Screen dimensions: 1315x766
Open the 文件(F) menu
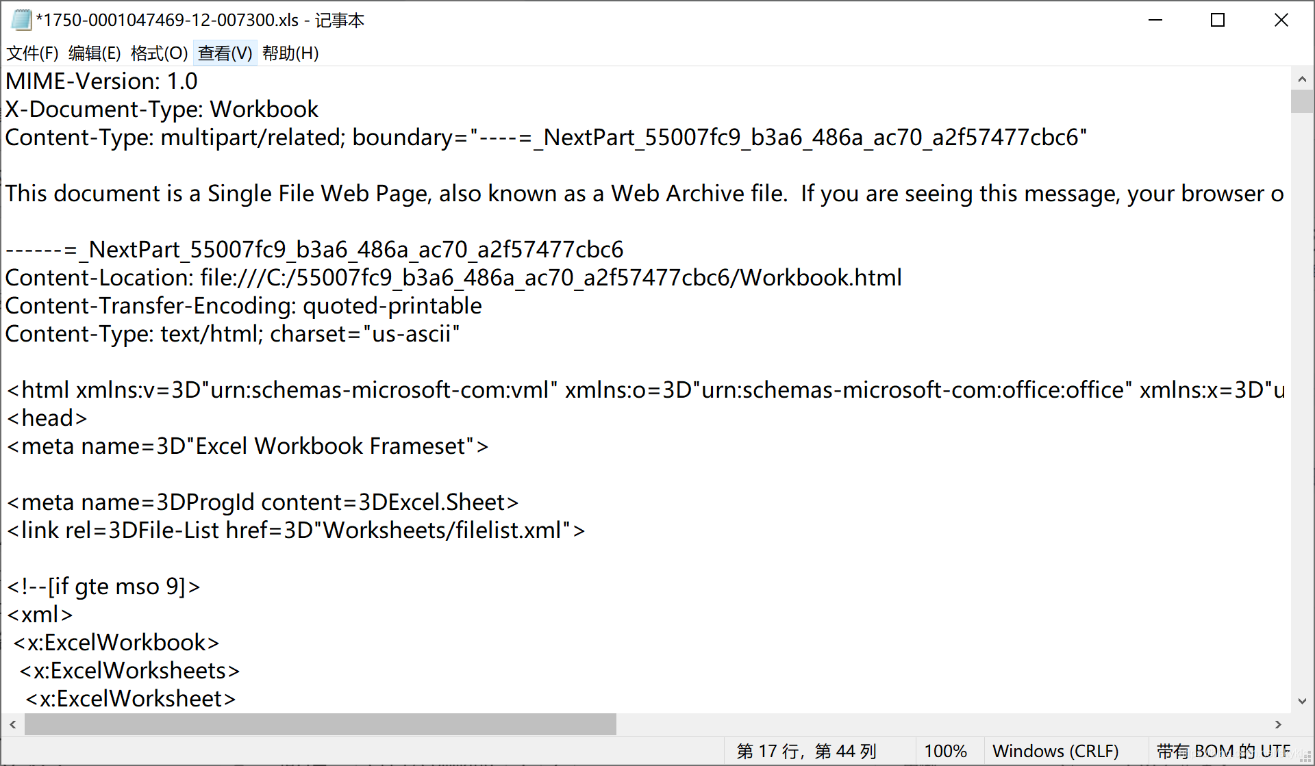32,53
